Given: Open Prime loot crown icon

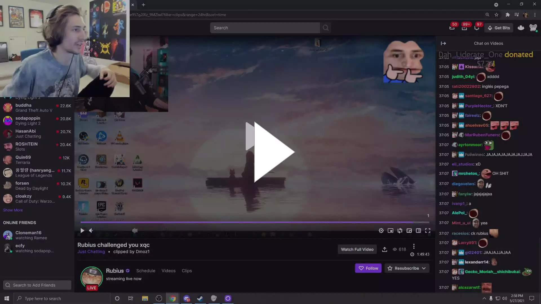Looking at the screenshot, I should [x=521, y=28].
